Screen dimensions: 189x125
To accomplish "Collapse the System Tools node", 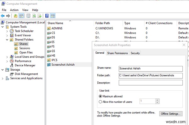I will [x=3, y=27].
